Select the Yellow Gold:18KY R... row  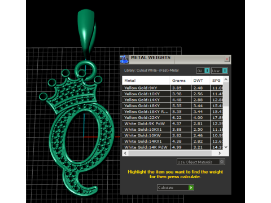click(x=173, y=112)
